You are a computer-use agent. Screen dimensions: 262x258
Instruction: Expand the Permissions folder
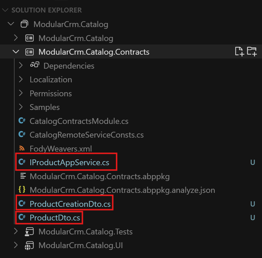[20, 93]
